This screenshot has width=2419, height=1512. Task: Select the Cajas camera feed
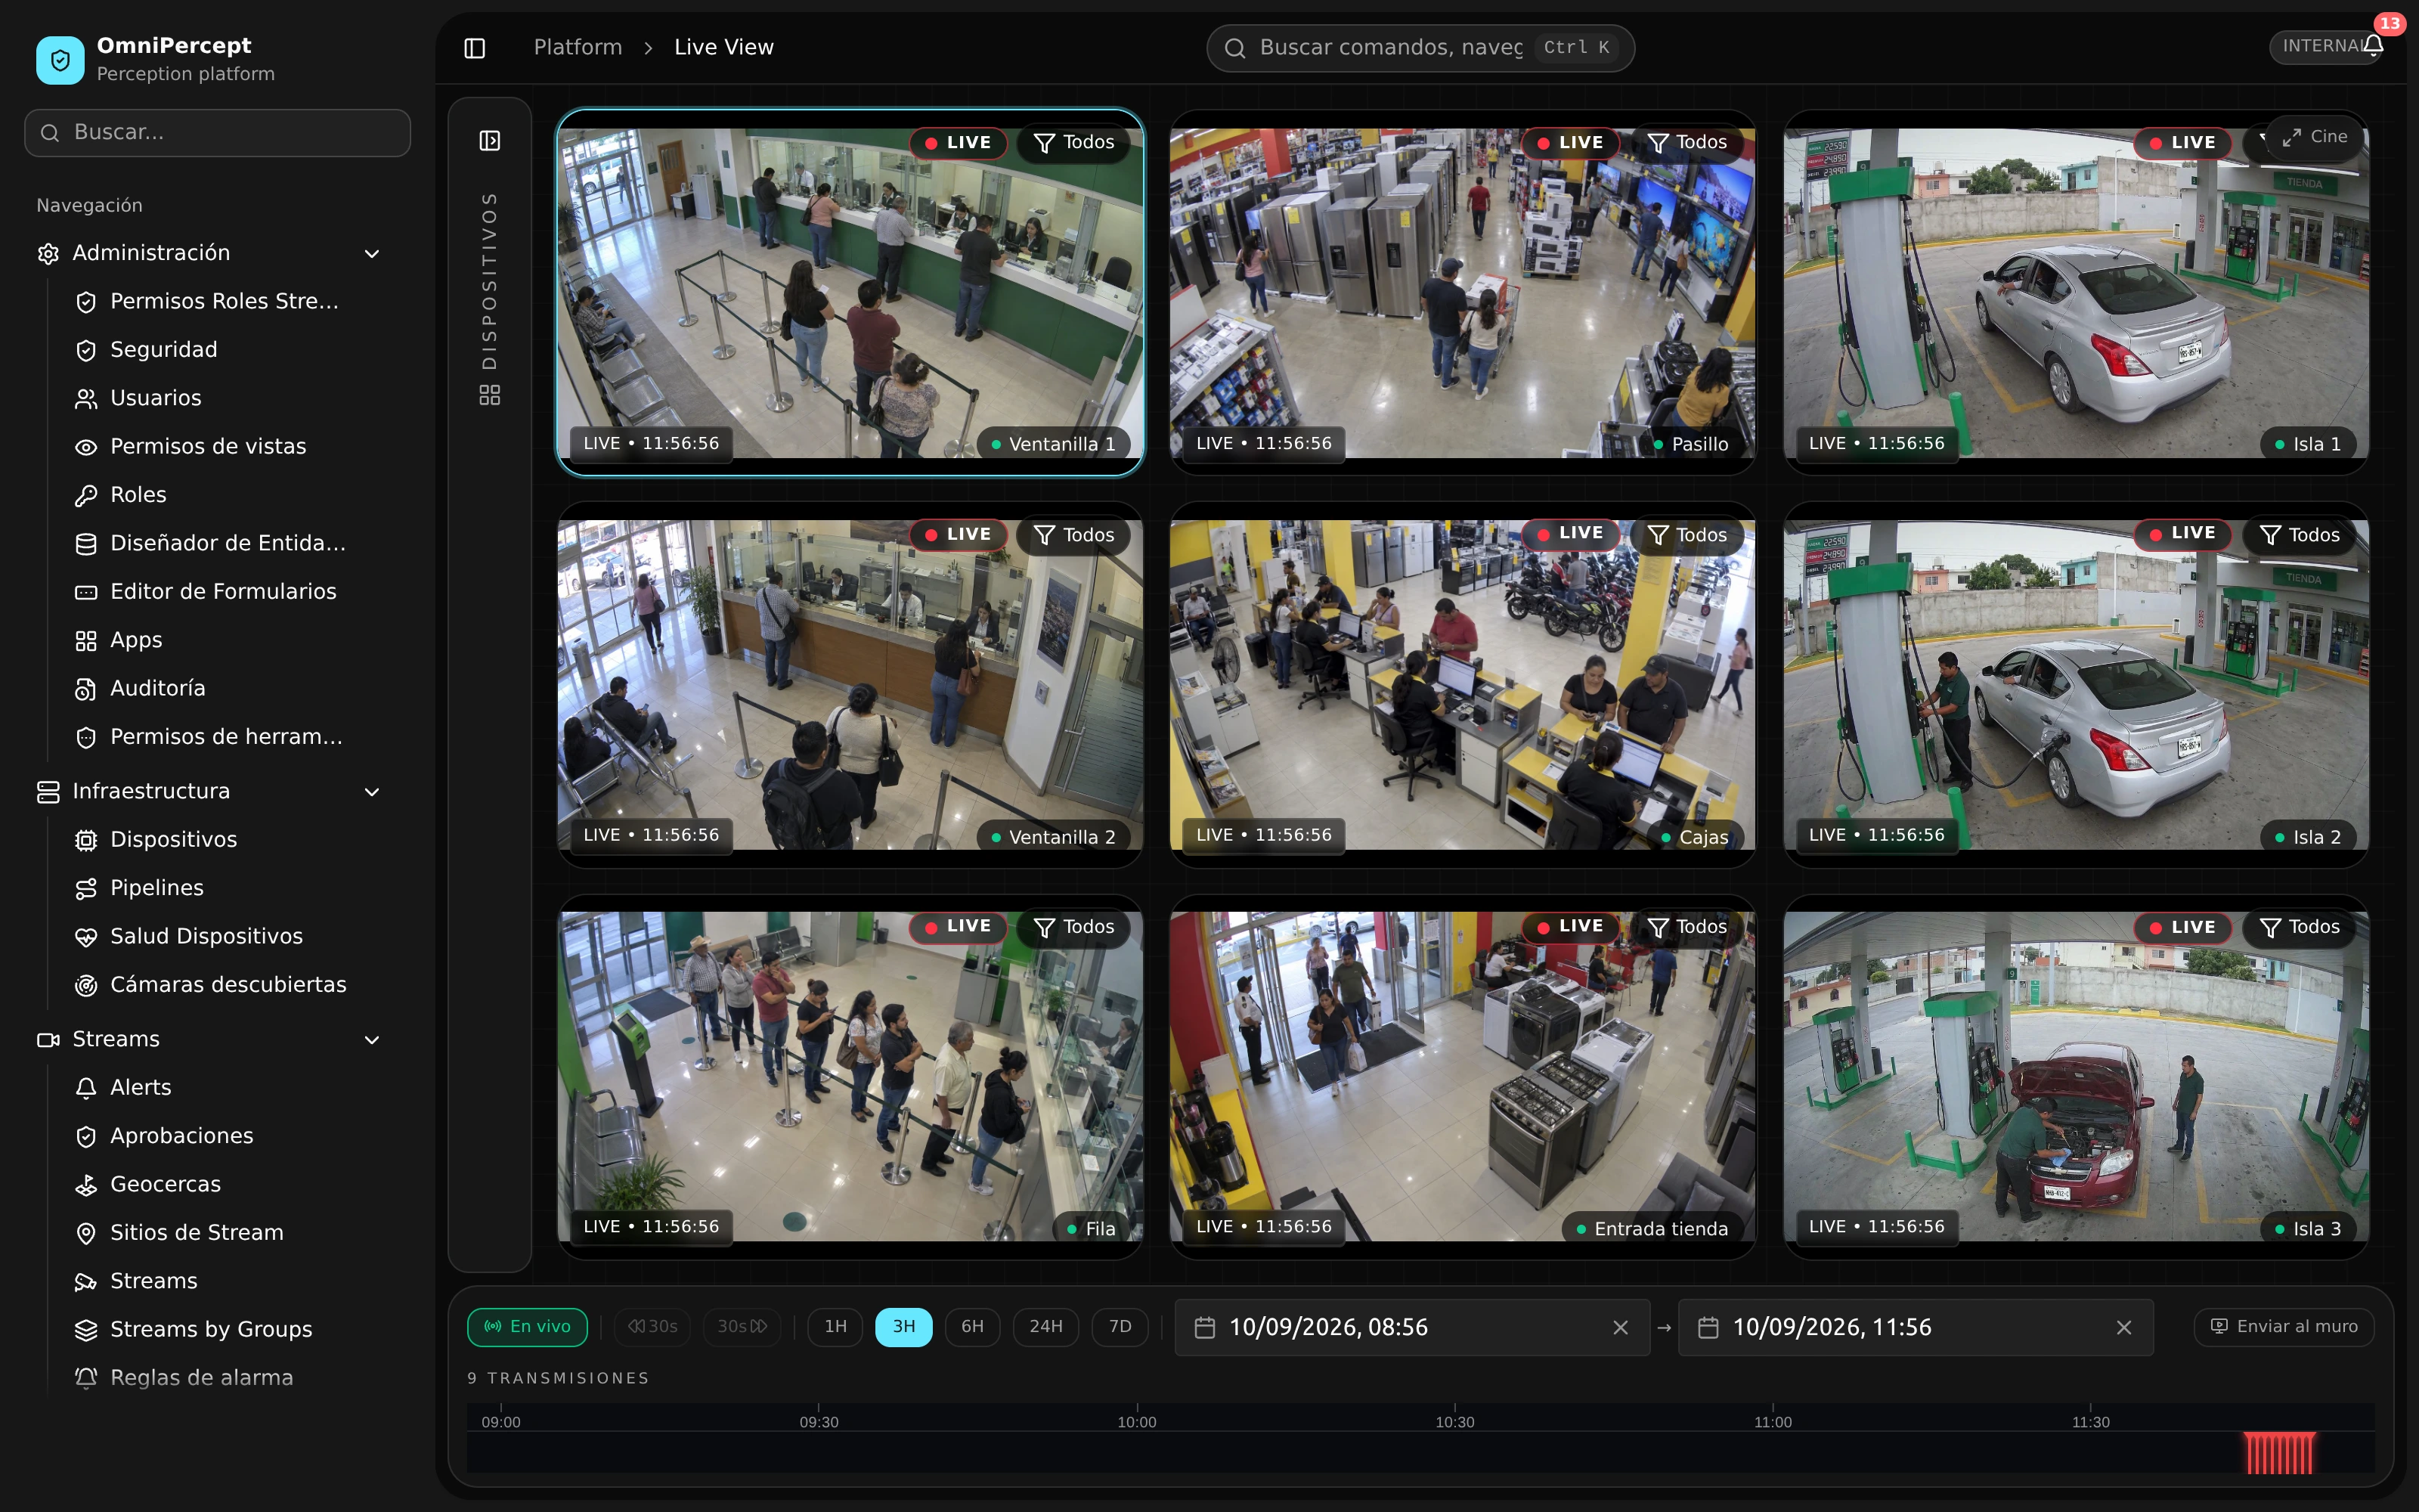click(1463, 685)
